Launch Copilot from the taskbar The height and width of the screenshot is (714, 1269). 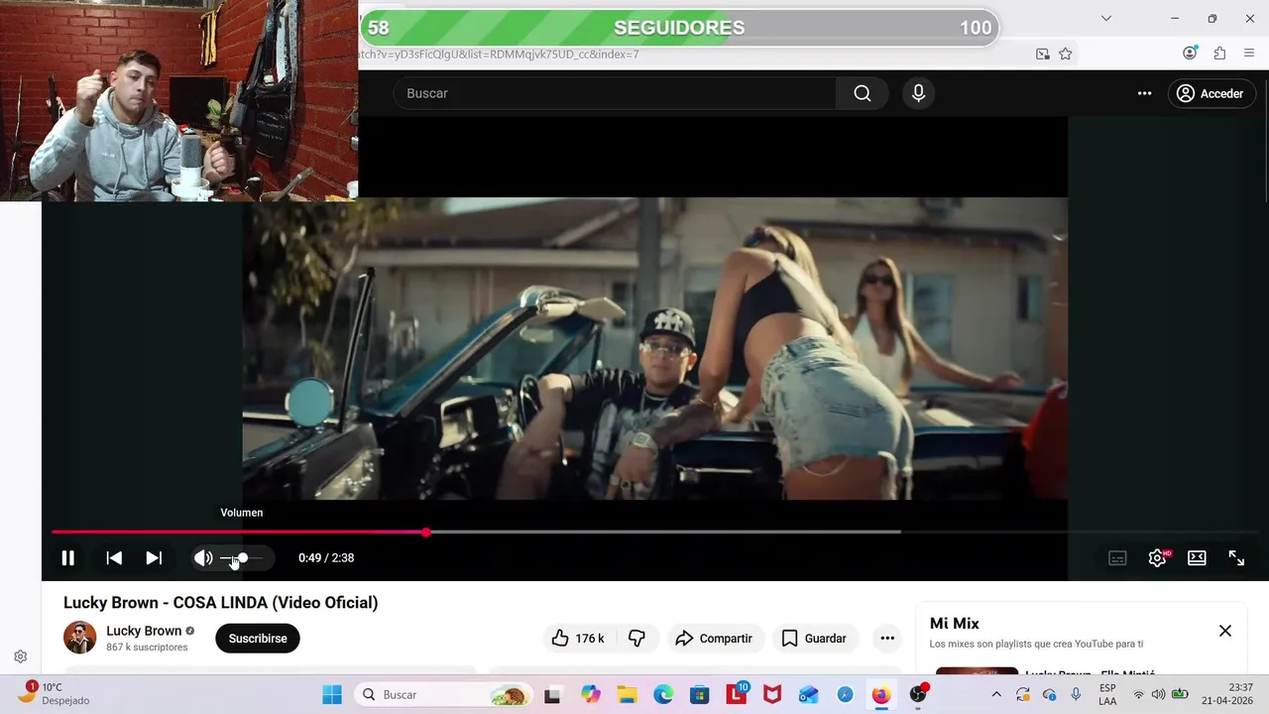pos(591,695)
